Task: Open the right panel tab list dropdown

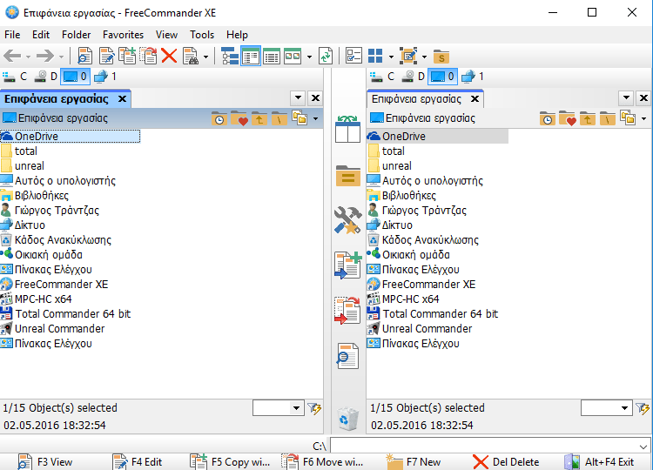Action: pyautogui.click(x=626, y=98)
